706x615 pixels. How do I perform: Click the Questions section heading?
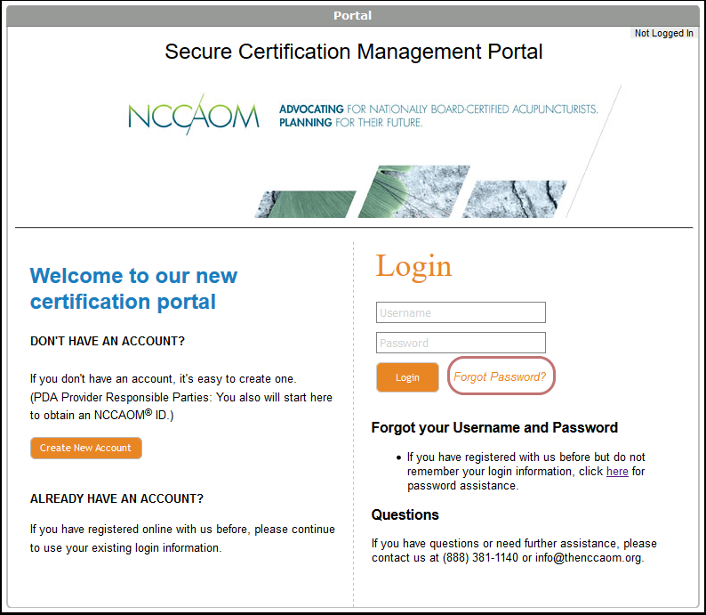[405, 514]
